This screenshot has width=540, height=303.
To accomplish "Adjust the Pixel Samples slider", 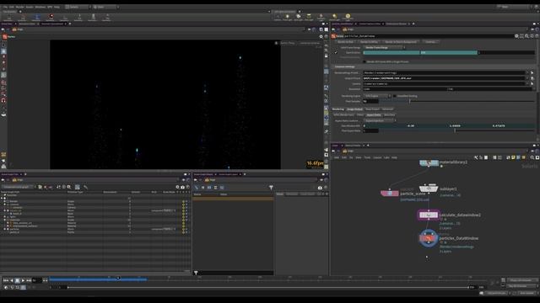I will (x=457, y=101).
